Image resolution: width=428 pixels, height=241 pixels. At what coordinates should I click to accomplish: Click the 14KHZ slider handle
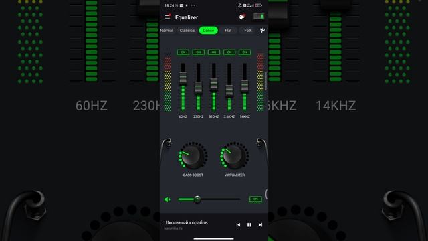[x=245, y=86]
